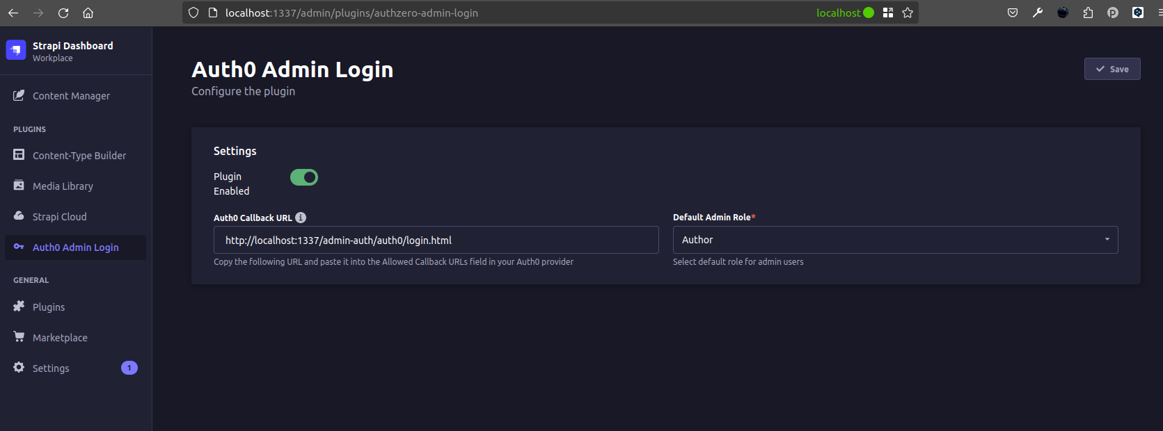Bookmark this page with the star icon
Image resolution: width=1163 pixels, height=431 pixels.
908,13
